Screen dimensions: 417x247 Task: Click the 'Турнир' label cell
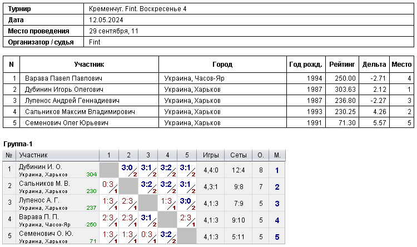[x=43, y=9]
